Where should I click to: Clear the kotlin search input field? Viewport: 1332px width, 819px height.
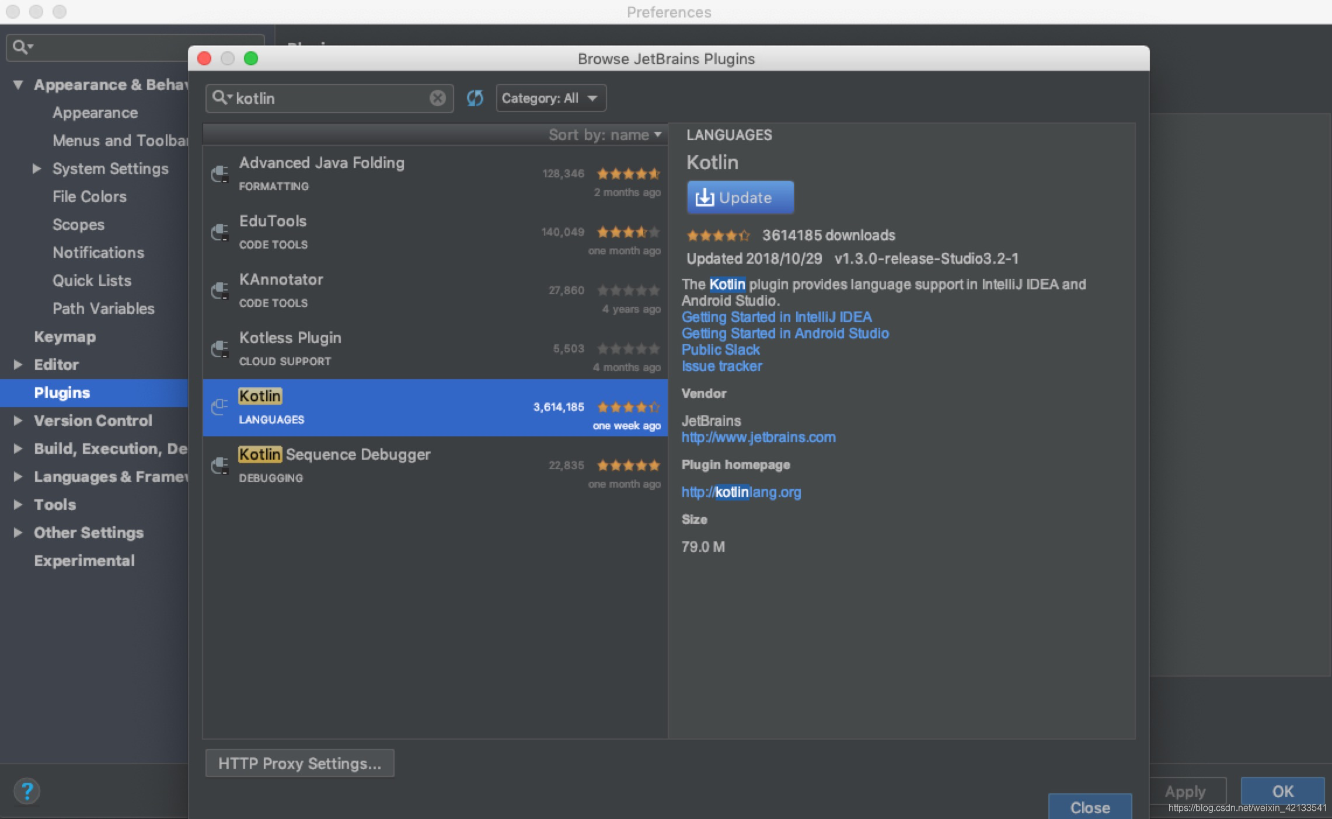point(438,98)
